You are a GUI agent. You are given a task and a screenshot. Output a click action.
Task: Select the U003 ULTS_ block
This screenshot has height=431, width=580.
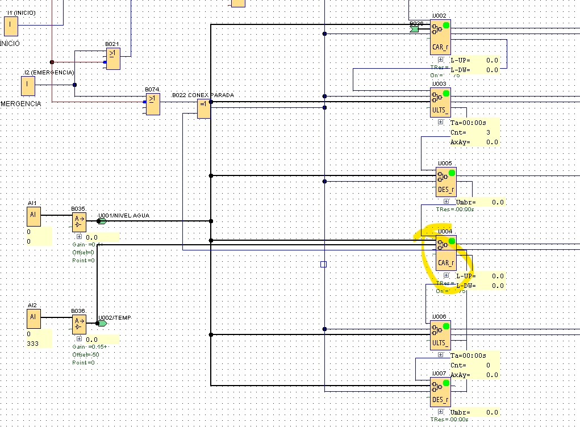click(x=440, y=101)
